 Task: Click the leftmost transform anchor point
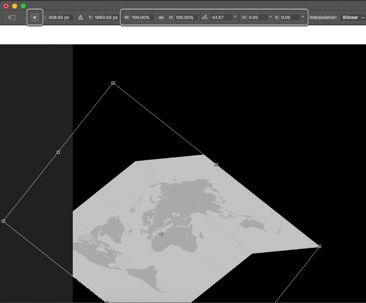click(x=3, y=221)
